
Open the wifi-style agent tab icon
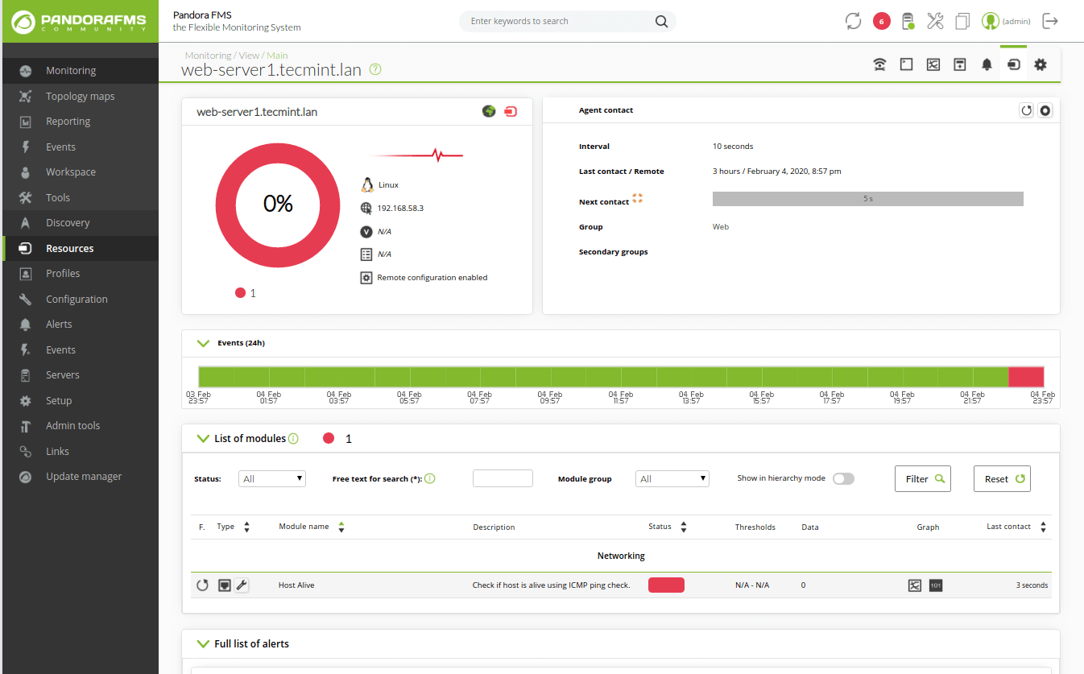tap(879, 64)
